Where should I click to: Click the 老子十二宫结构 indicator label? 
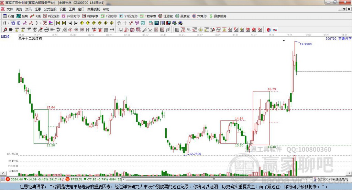(x=30, y=38)
